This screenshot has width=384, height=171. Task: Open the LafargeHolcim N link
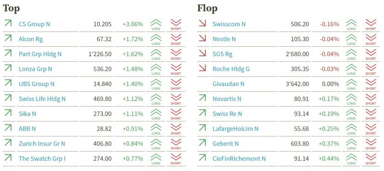click(235, 129)
